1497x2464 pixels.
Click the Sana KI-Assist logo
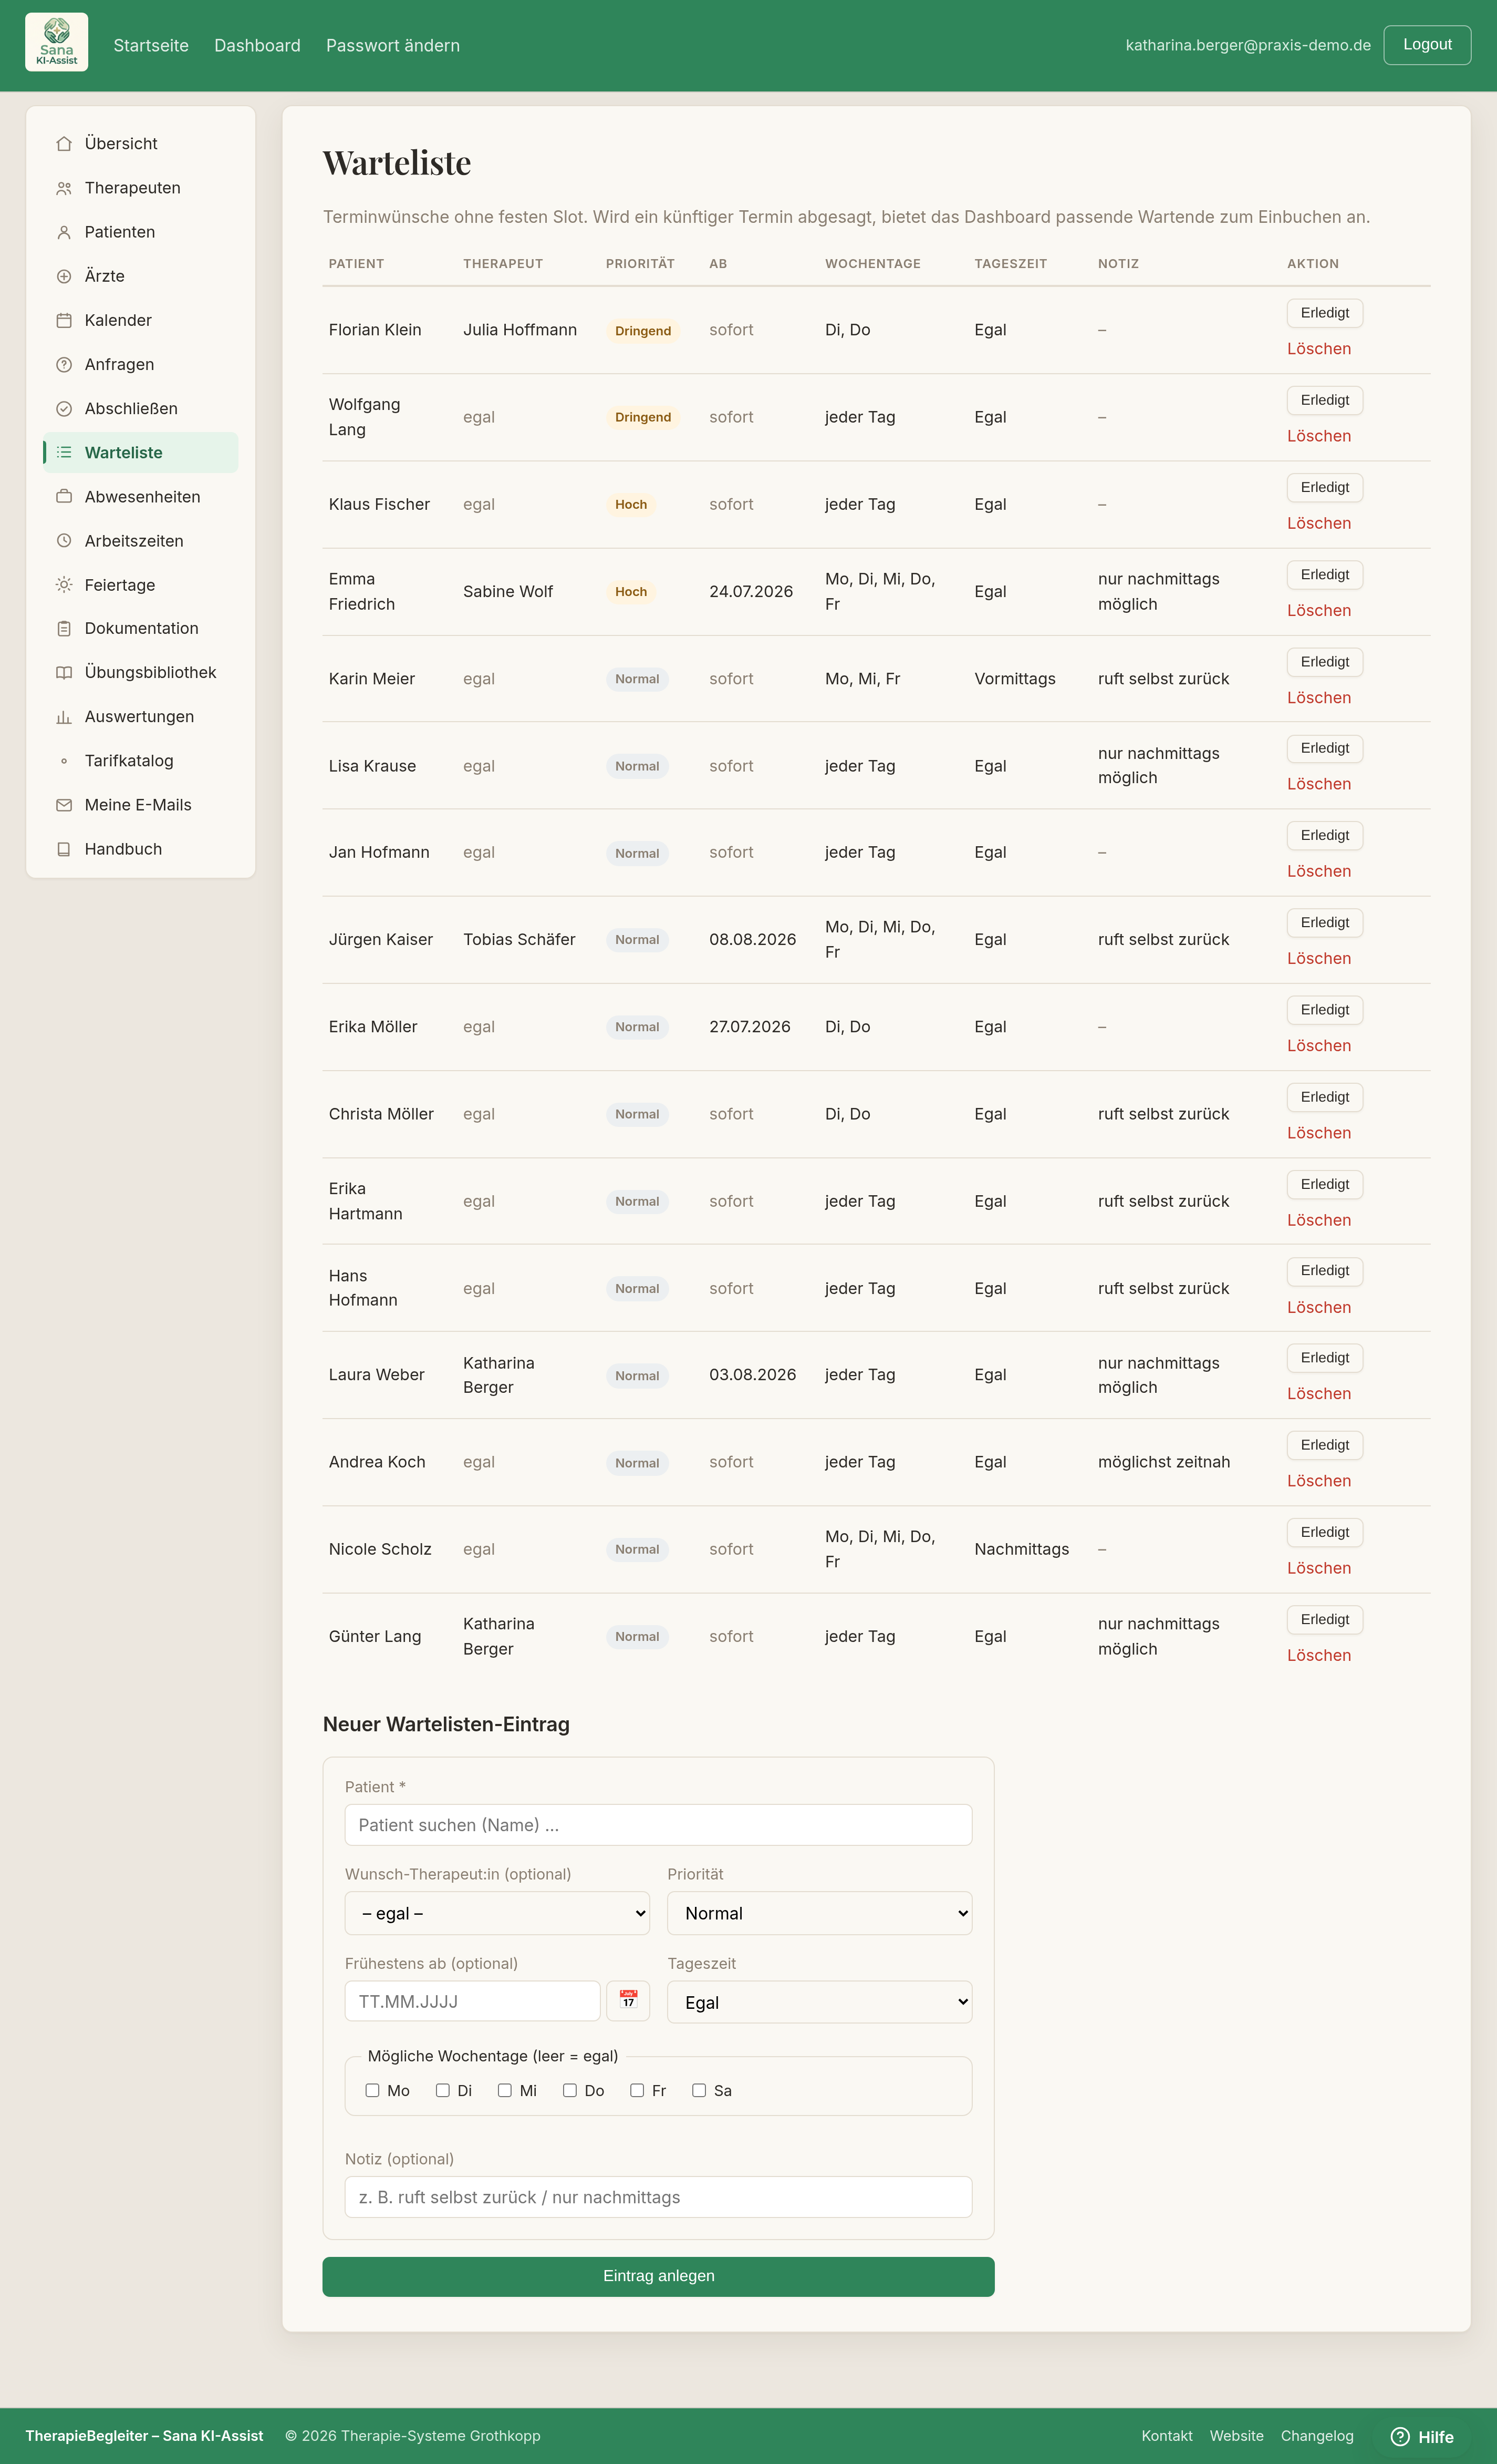(x=57, y=43)
